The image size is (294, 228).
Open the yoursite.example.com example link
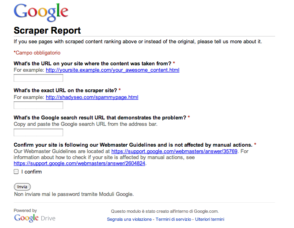(x=113, y=70)
